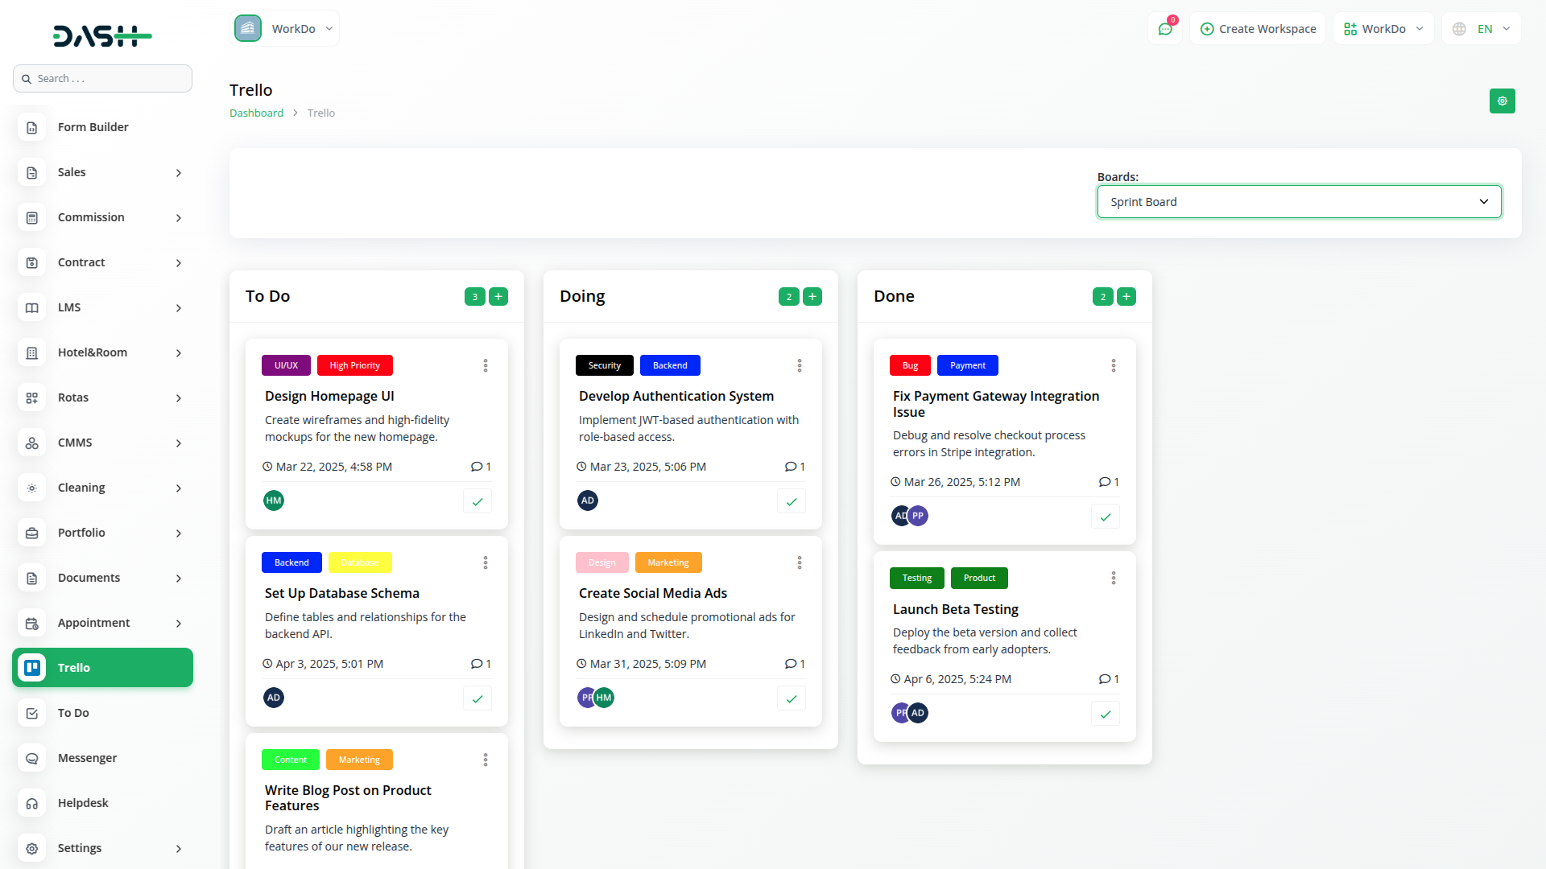Toggle checkmark on Launch Beta Testing card
The width and height of the screenshot is (1546, 869).
pos(1106,714)
